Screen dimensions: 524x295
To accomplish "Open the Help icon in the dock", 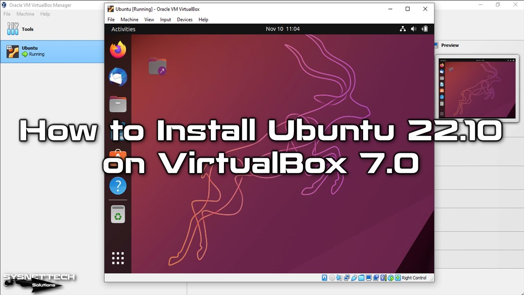I will (118, 186).
